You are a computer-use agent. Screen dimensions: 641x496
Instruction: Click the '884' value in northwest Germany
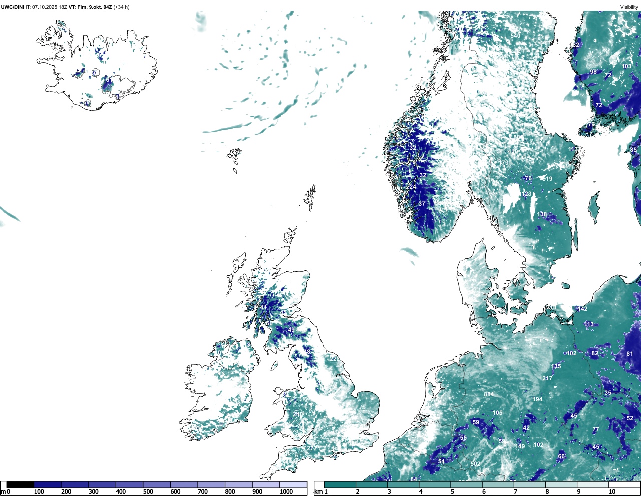pyautogui.click(x=489, y=394)
